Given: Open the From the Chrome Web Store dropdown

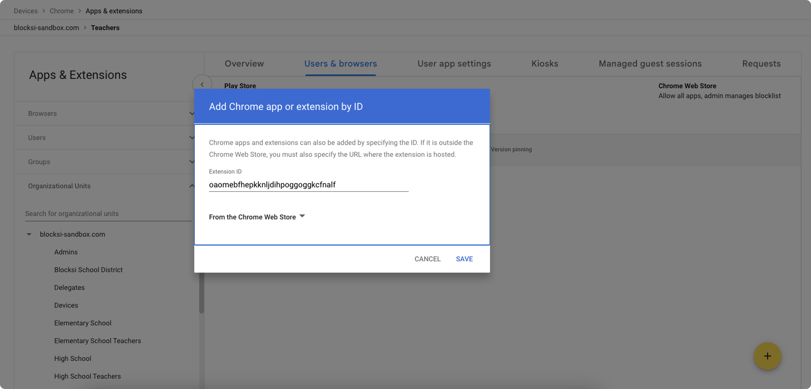Looking at the screenshot, I should pyautogui.click(x=257, y=217).
